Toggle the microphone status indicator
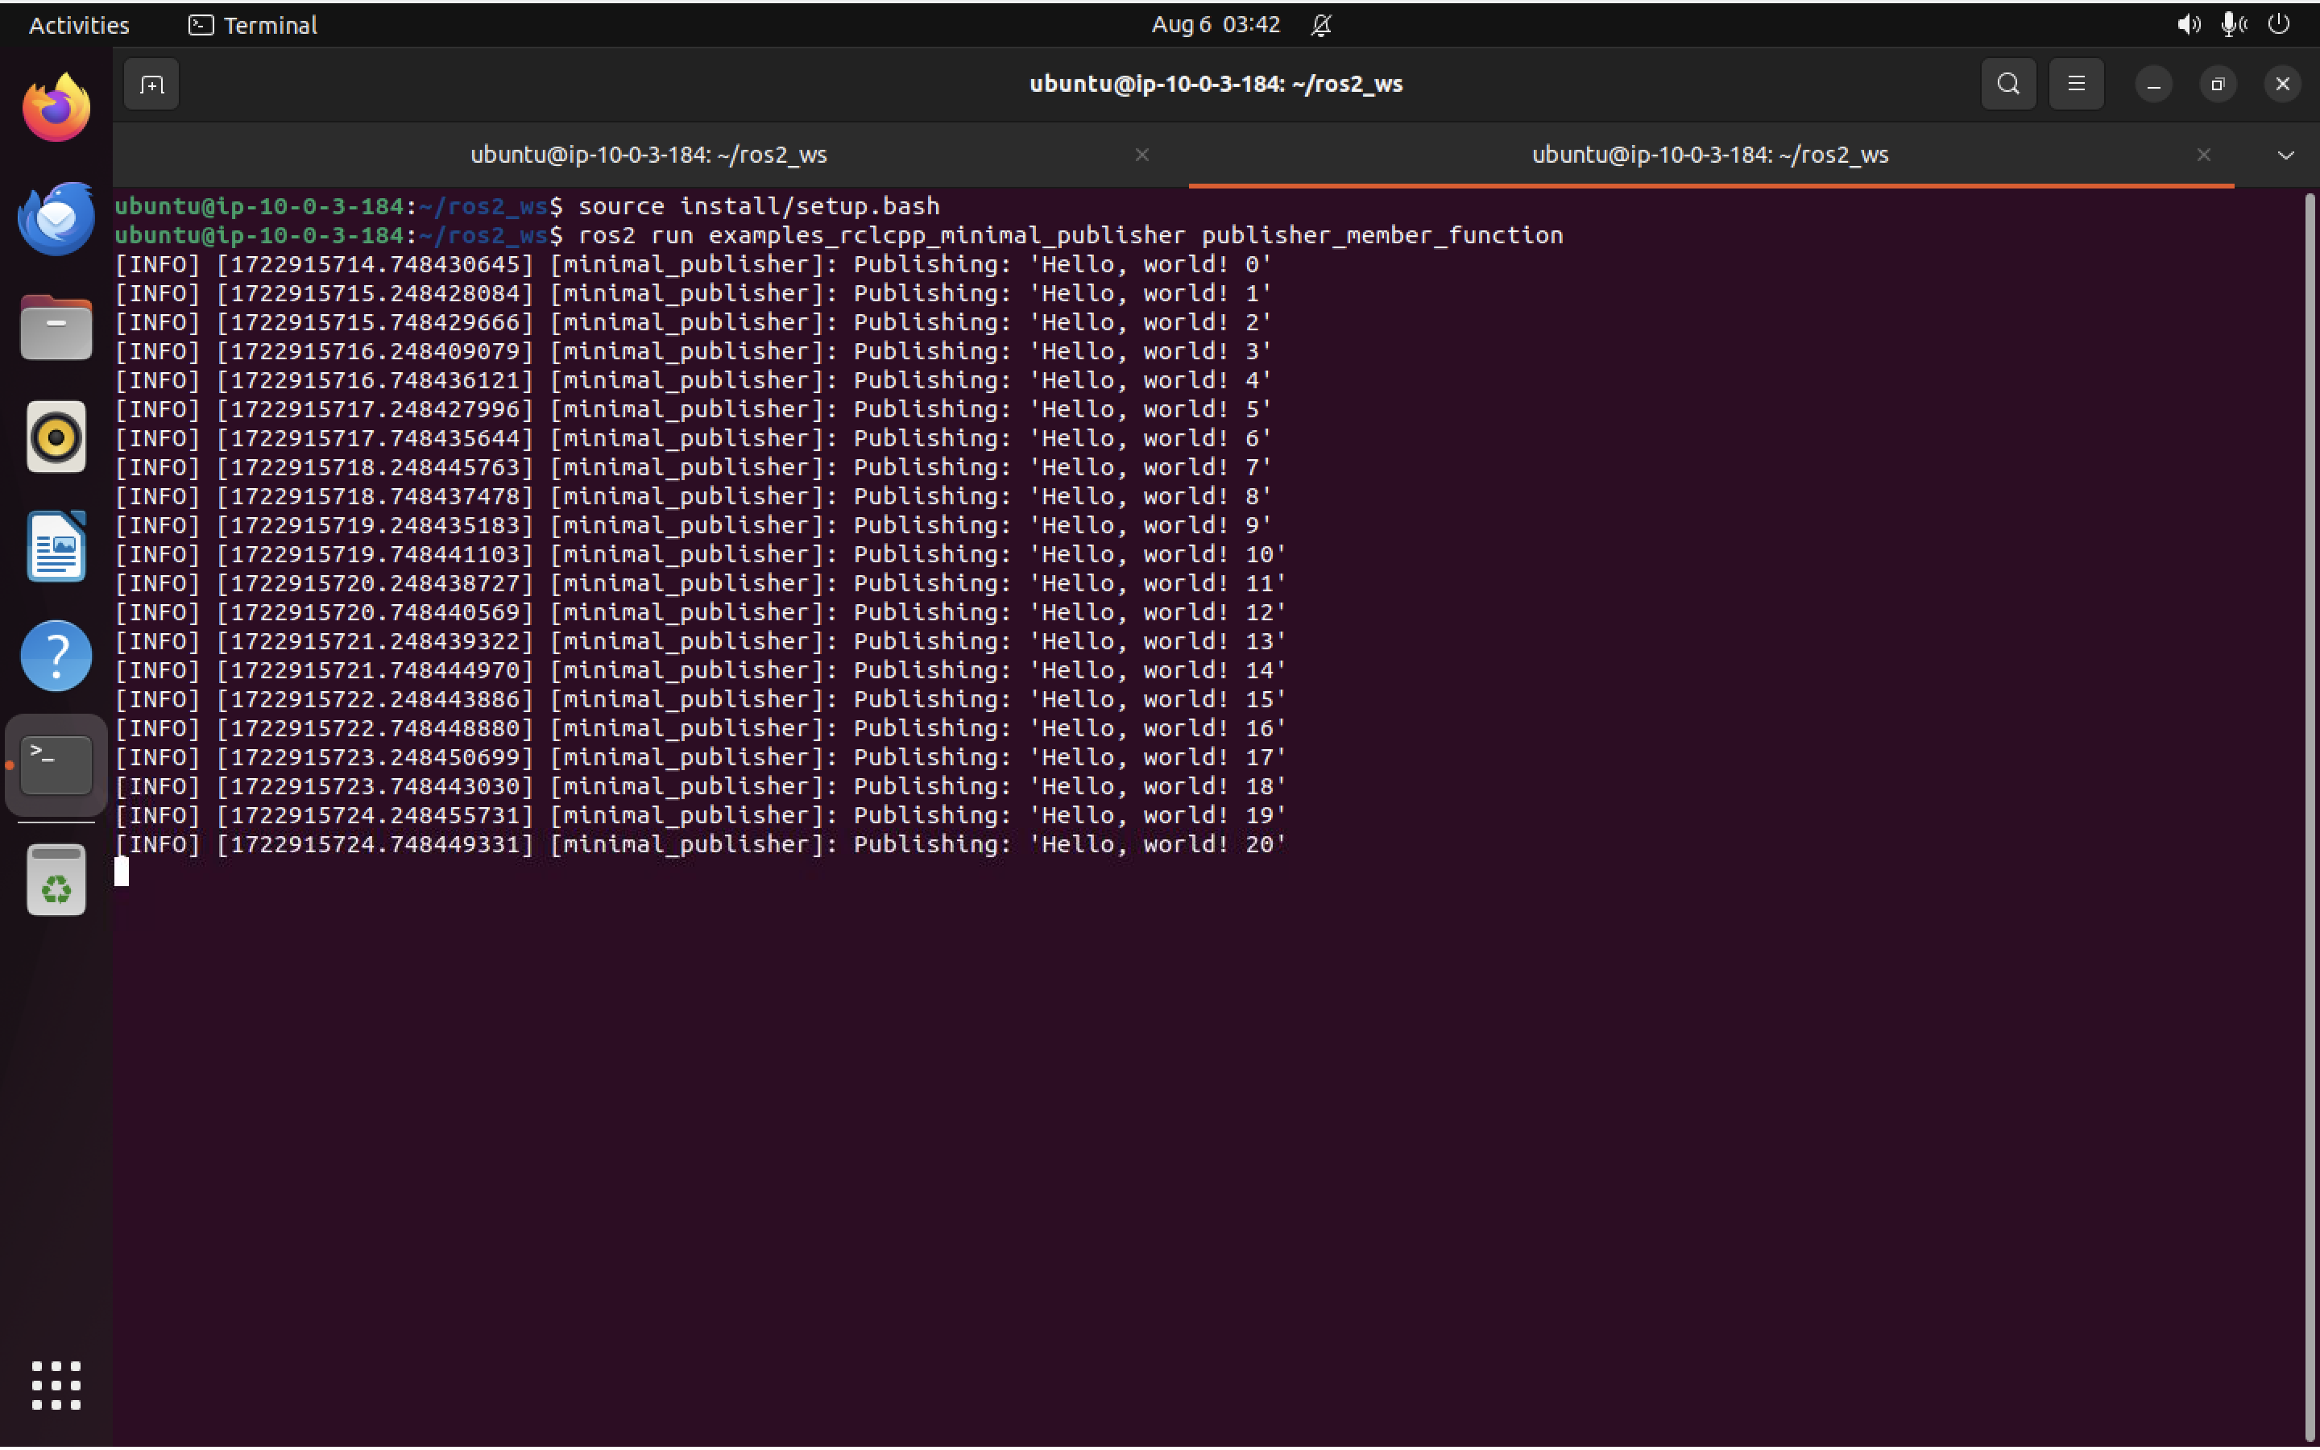 click(2233, 24)
